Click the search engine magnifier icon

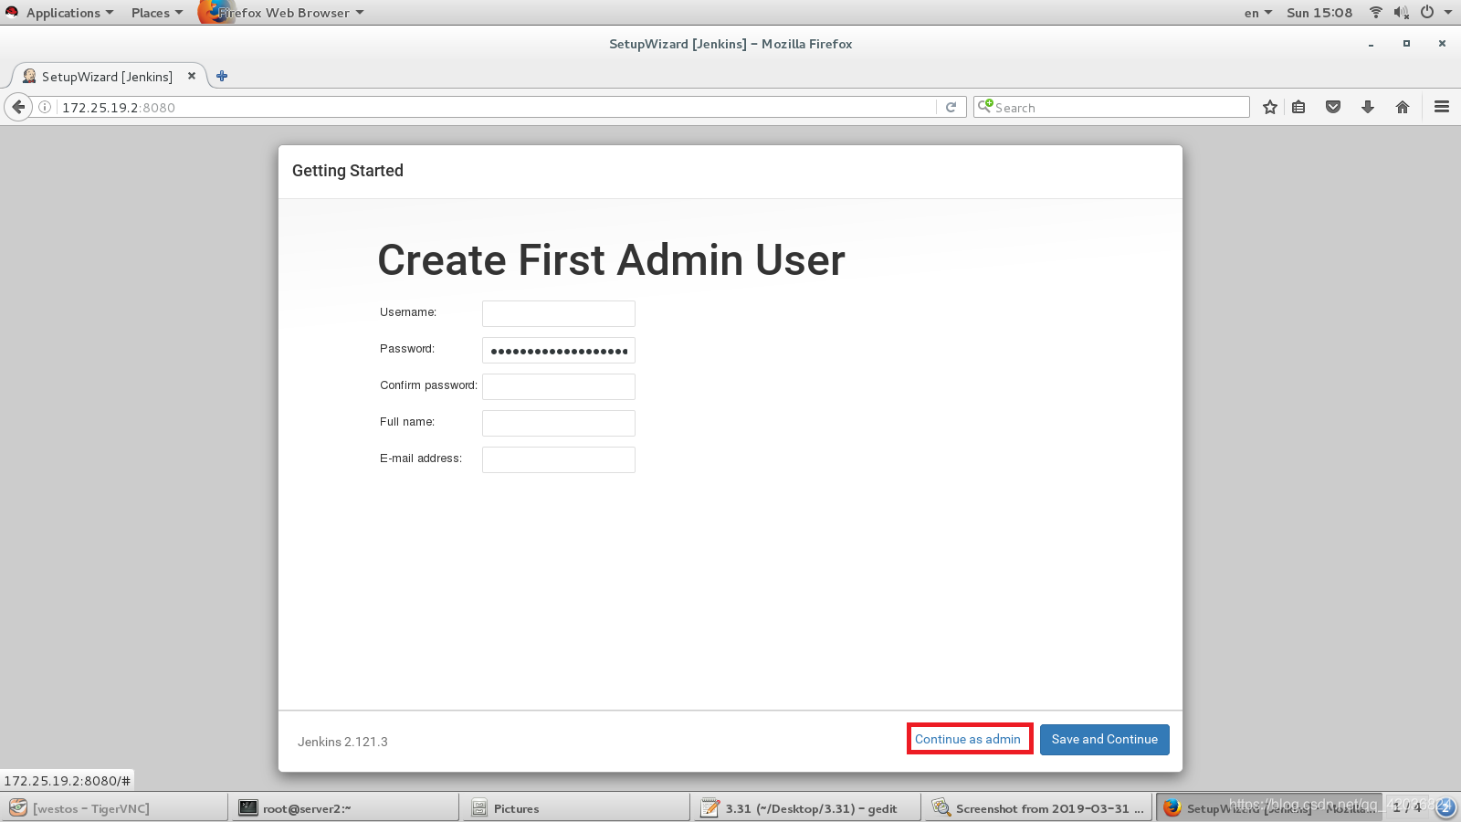point(985,106)
